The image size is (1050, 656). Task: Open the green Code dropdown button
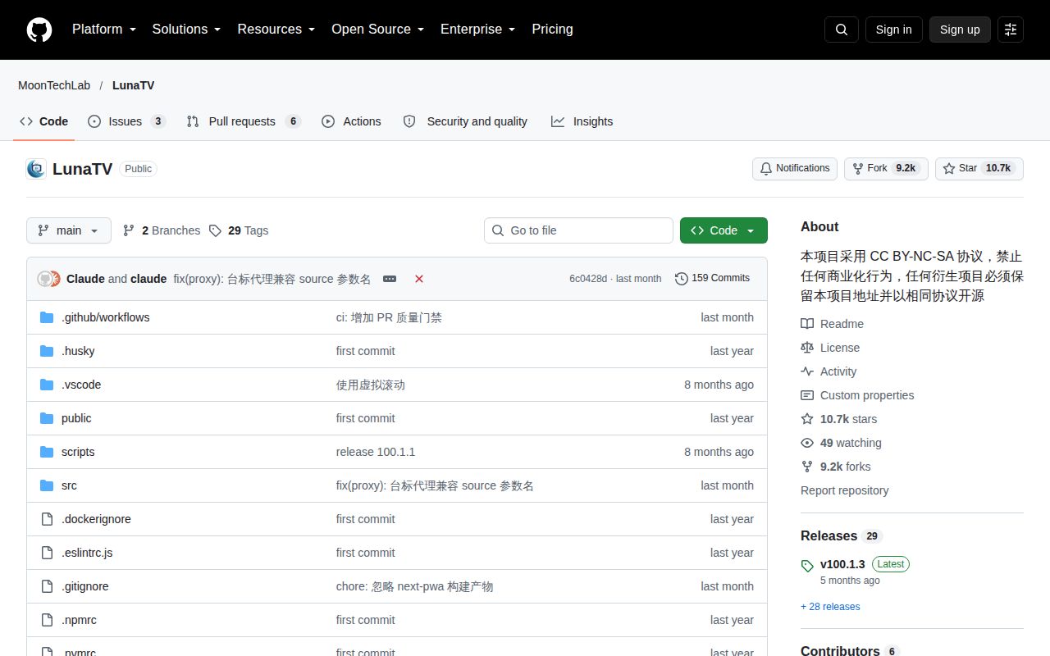pos(724,230)
